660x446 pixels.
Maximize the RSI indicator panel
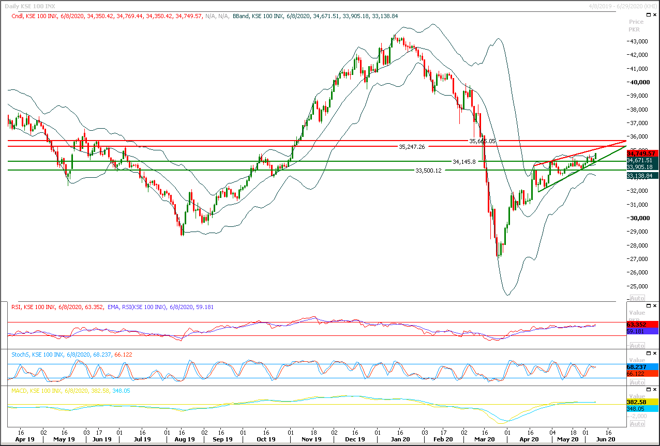point(649,306)
